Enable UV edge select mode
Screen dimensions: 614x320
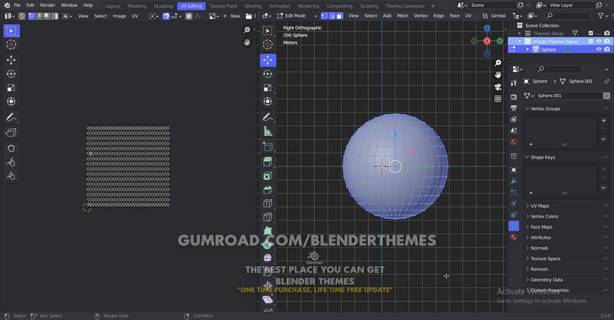pos(40,16)
